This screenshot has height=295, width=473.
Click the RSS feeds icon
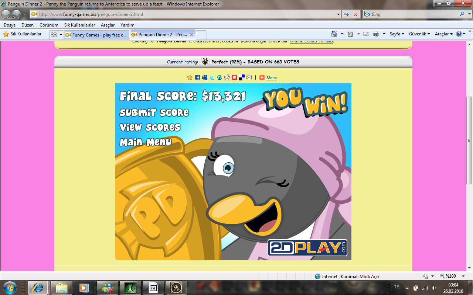[350, 34]
